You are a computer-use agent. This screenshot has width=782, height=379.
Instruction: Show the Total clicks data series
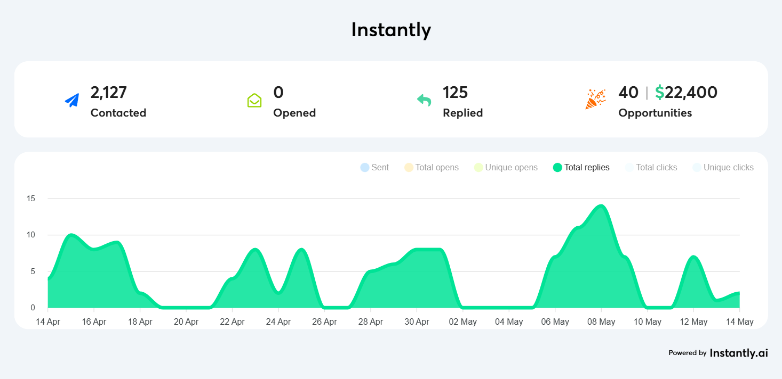[x=657, y=167]
